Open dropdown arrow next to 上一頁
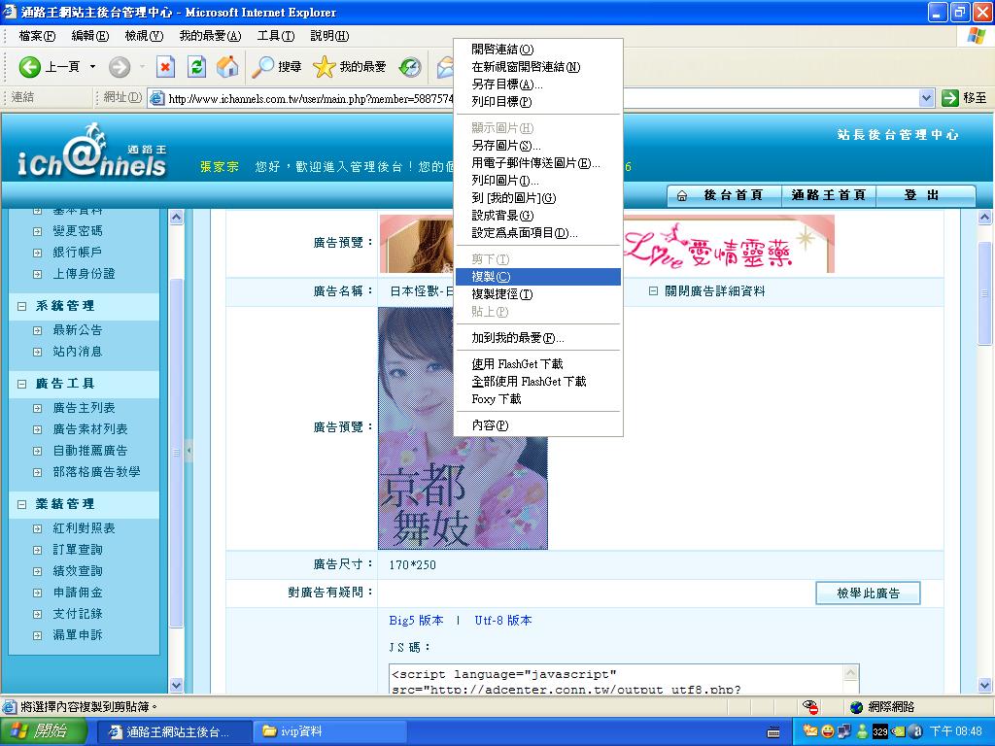 click(92, 67)
